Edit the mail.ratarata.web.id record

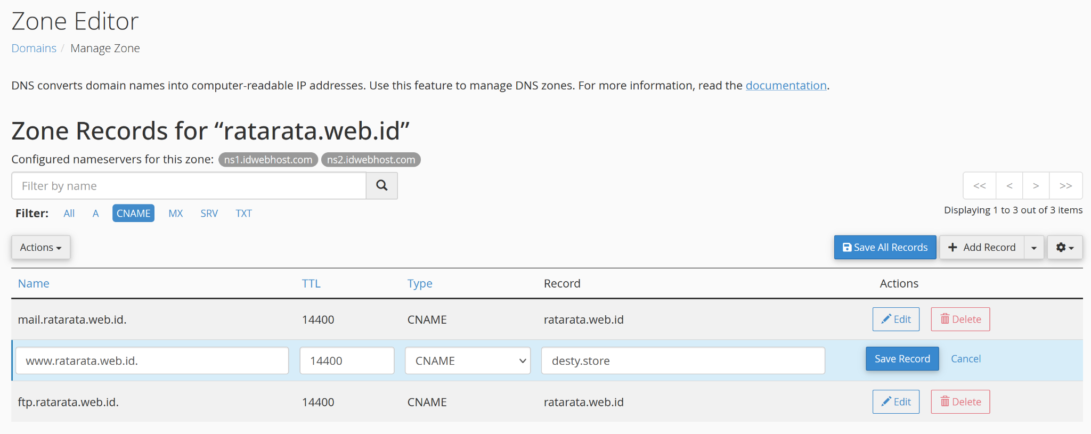pyautogui.click(x=896, y=320)
